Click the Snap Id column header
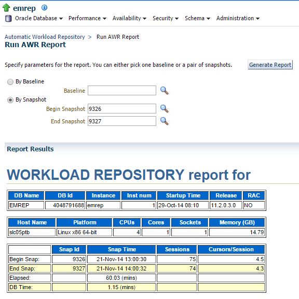 (x=69, y=249)
